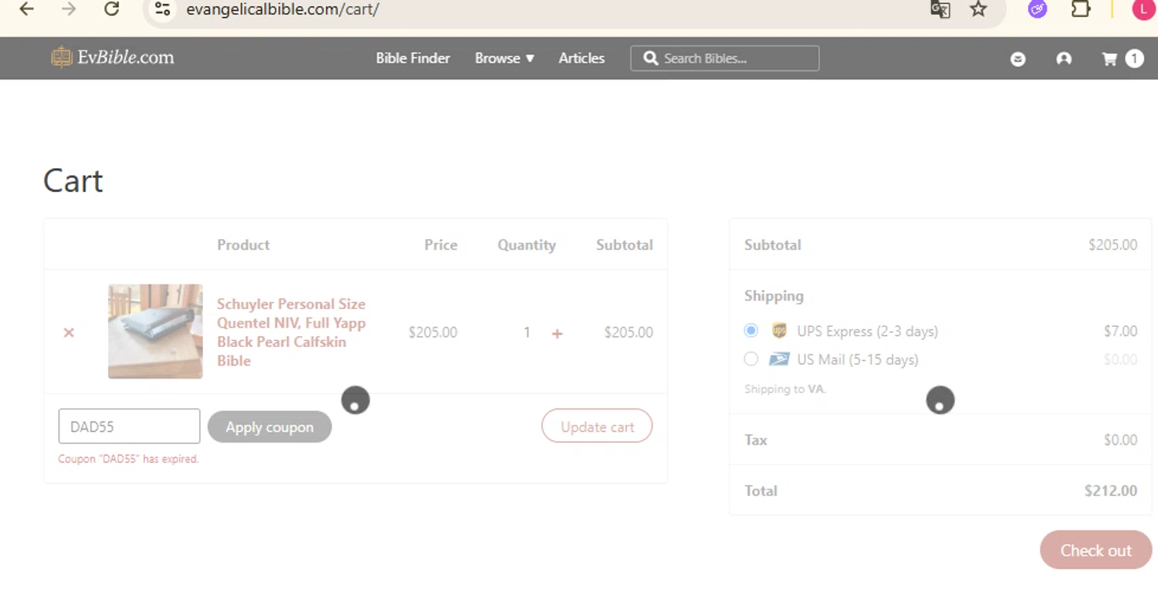Viewport: 1158px width, 596px height.
Task: Open the chat message icon in header
Action: [x=1018, y=59]
